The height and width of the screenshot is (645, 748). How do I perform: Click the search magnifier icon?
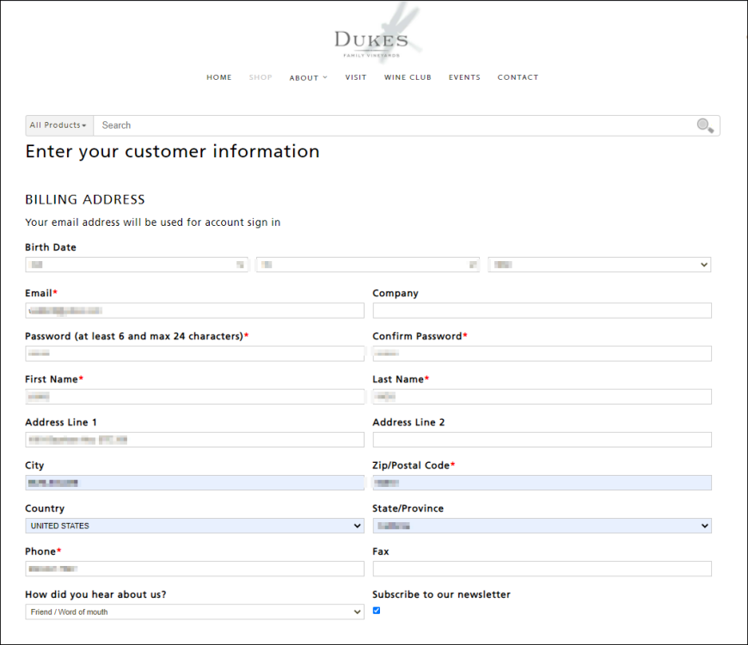point(705,125)
